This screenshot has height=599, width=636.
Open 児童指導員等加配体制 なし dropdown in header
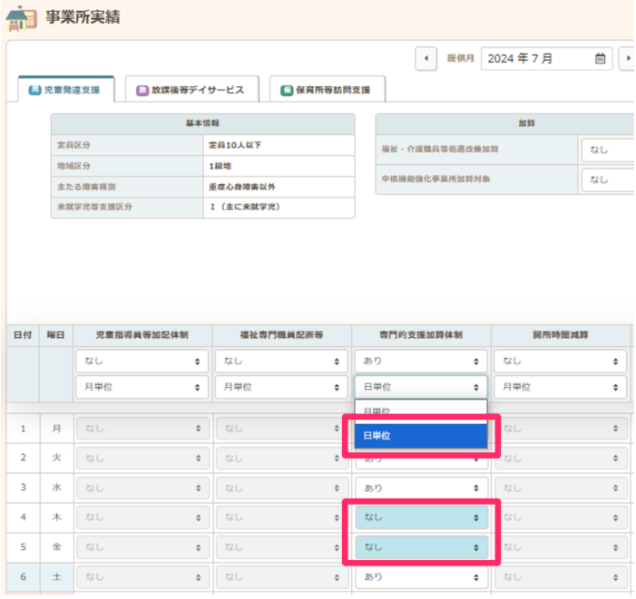click(142, 361)
